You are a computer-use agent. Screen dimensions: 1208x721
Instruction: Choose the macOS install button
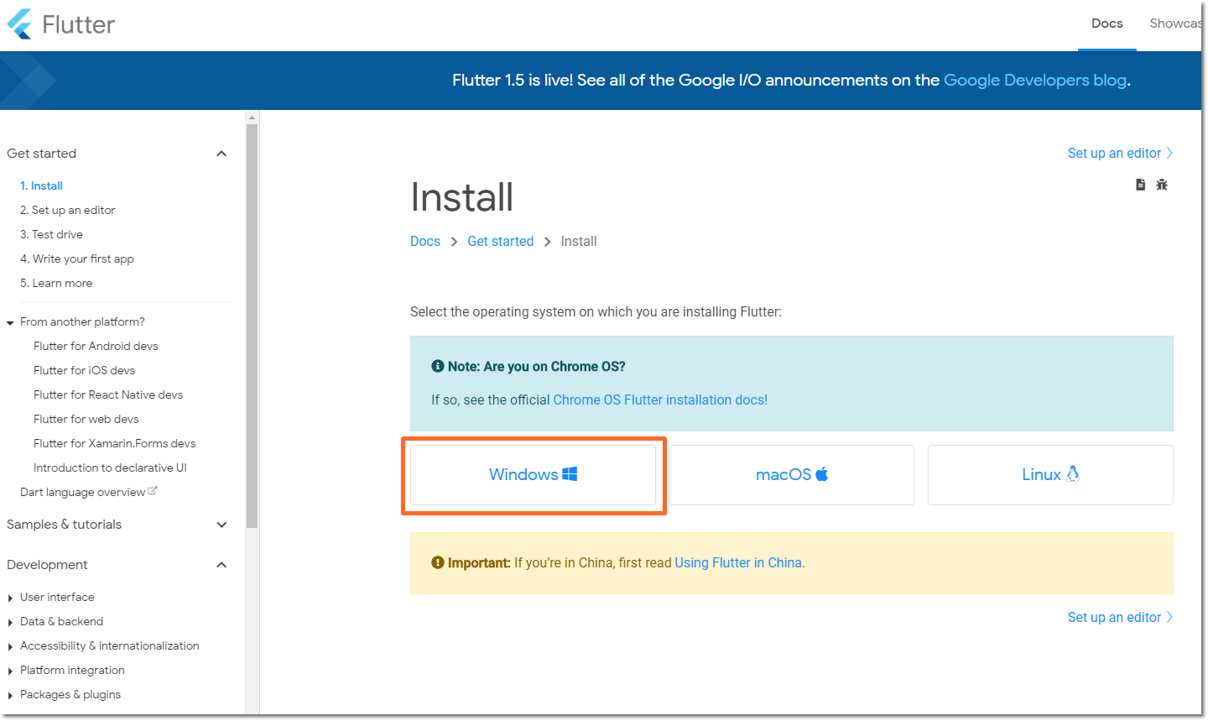[792, 475]
